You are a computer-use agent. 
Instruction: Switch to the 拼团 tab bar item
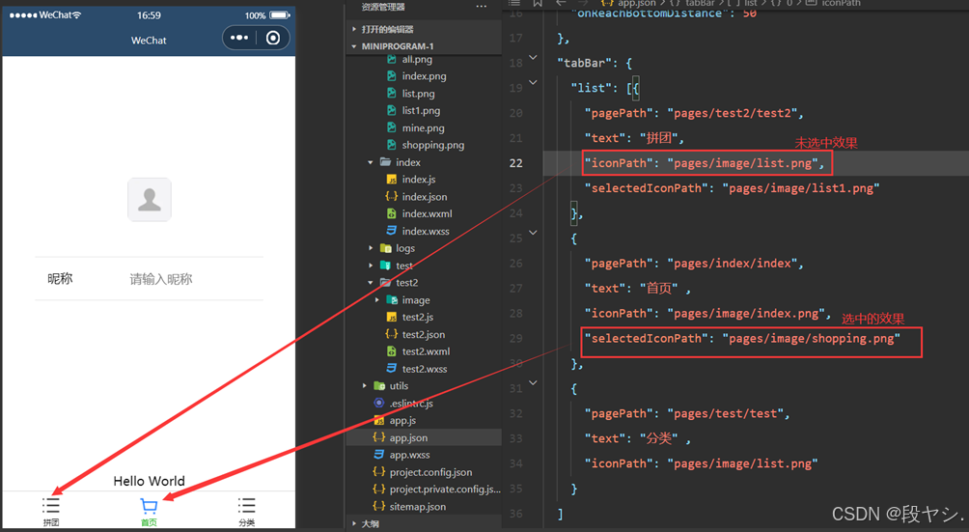click(51, 511)
